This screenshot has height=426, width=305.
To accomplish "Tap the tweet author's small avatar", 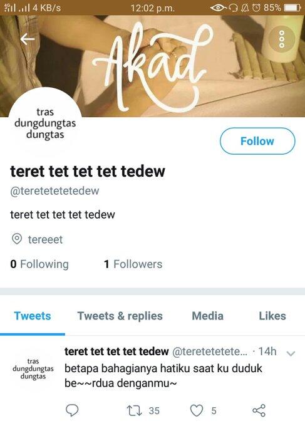I will point(33,368).
